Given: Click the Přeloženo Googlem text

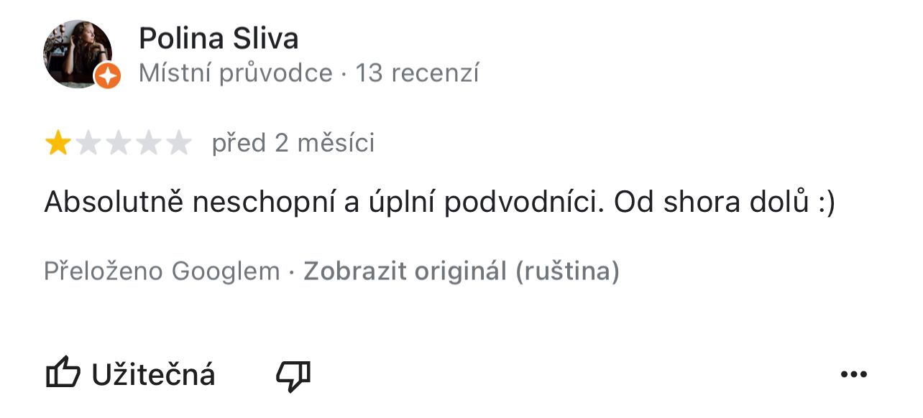Looking at the screenshot, I should pos(162,271).
